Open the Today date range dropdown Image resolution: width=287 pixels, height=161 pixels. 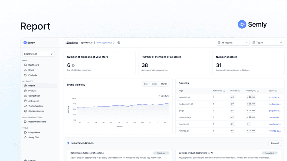[x=267, y=43]
